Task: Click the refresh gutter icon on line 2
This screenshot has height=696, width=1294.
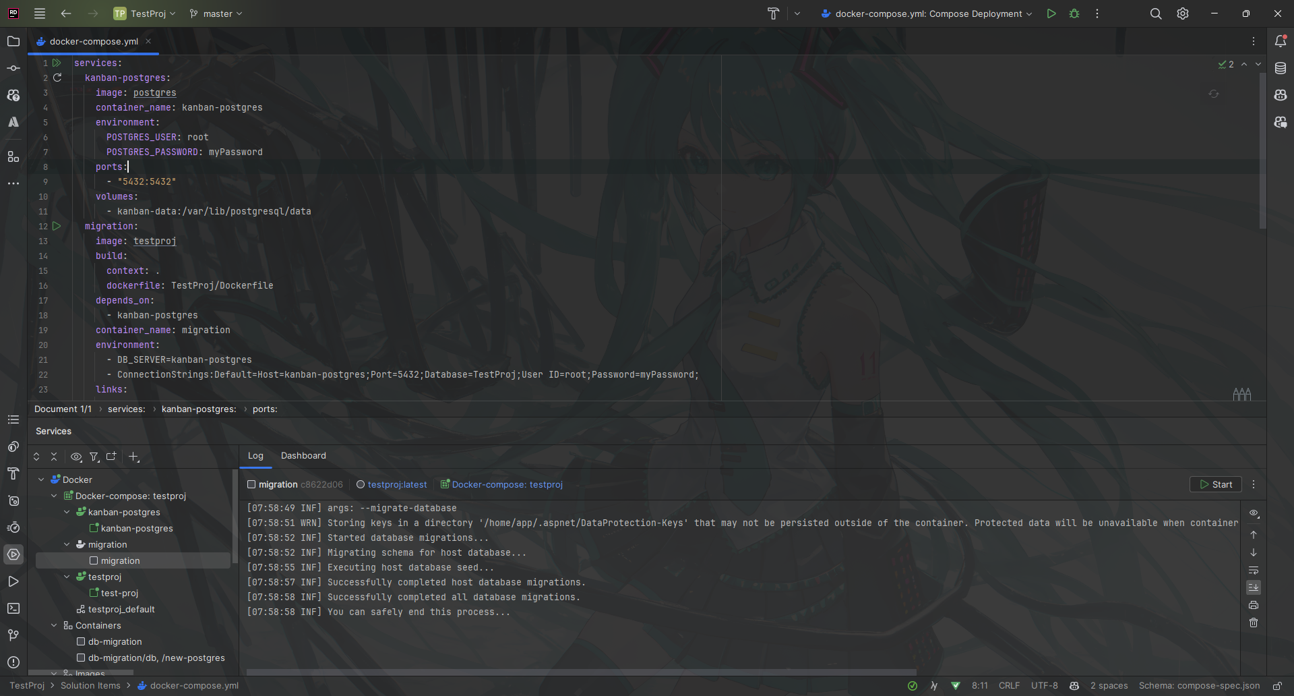Action: coord(57,78)
